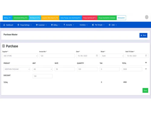Open the Date calendar picker icon

pyautogui.click(x=97, y=56)
